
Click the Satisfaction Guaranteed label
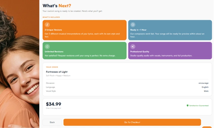199,106
